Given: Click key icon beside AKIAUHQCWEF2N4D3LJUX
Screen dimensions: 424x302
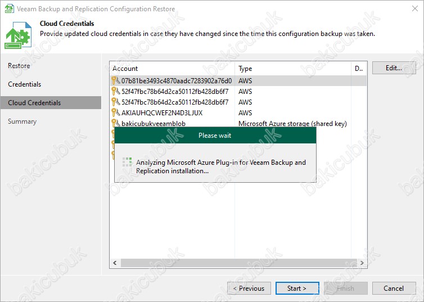Looking at the screenshot, I should click(x=116, y=112).
